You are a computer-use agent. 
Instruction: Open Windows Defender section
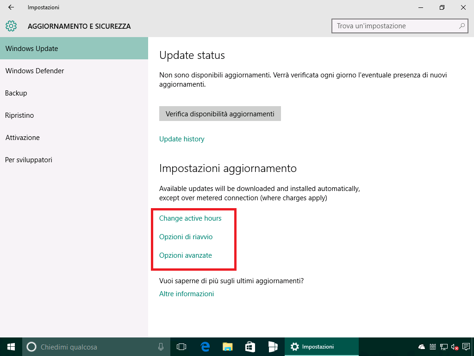click(74, 71)
